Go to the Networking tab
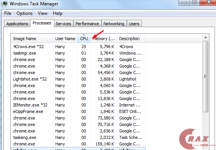Screen dimensions: 216x150 click(x=114, y=24)
